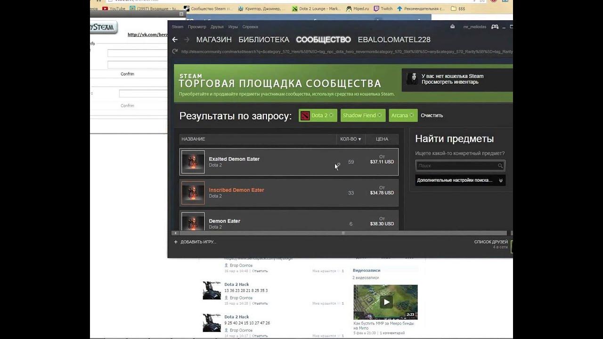
Task: Go back with Steam's back arrow
Action: (x=175, y=40)
